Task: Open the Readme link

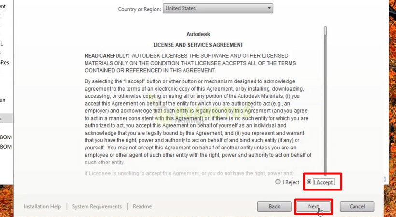Action: tap(142, 206)
